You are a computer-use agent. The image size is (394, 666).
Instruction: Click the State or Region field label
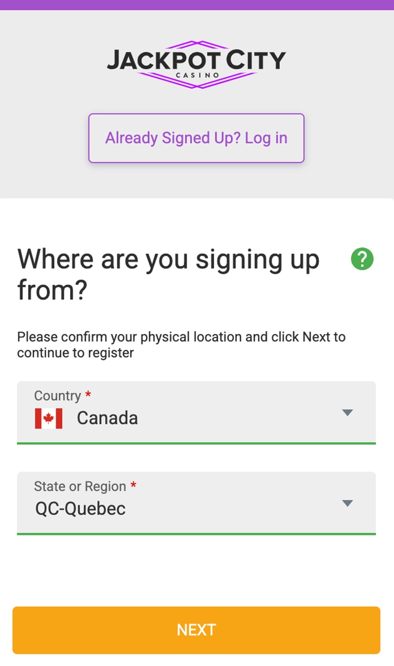(x=80, y=487)
